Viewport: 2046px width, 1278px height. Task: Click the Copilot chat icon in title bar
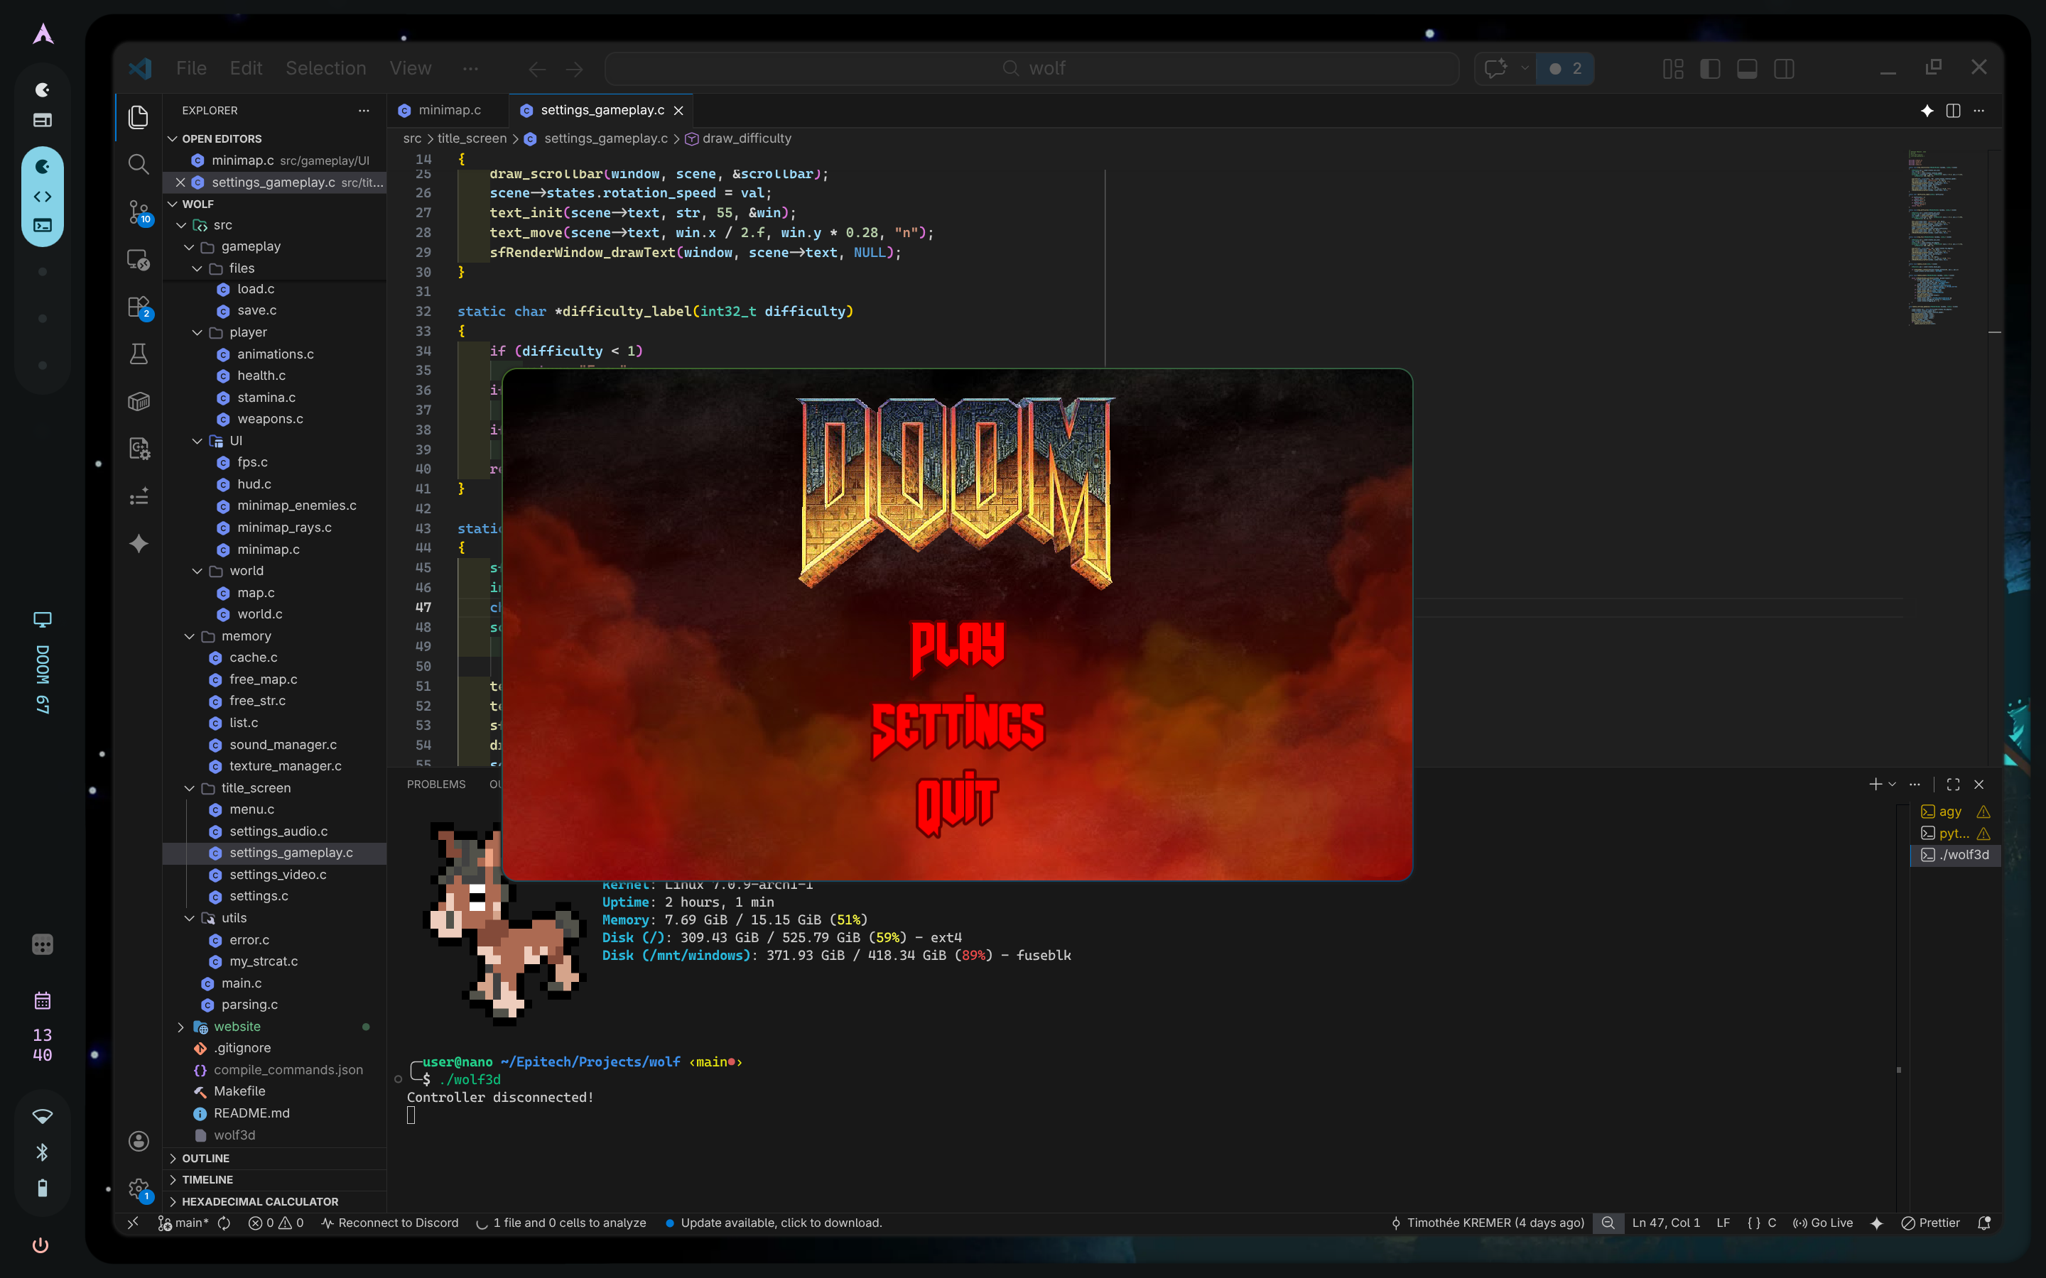click(x=1495, y=68)
